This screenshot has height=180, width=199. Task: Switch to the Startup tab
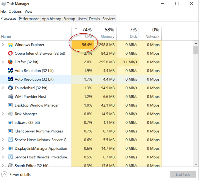coord(69,19)
